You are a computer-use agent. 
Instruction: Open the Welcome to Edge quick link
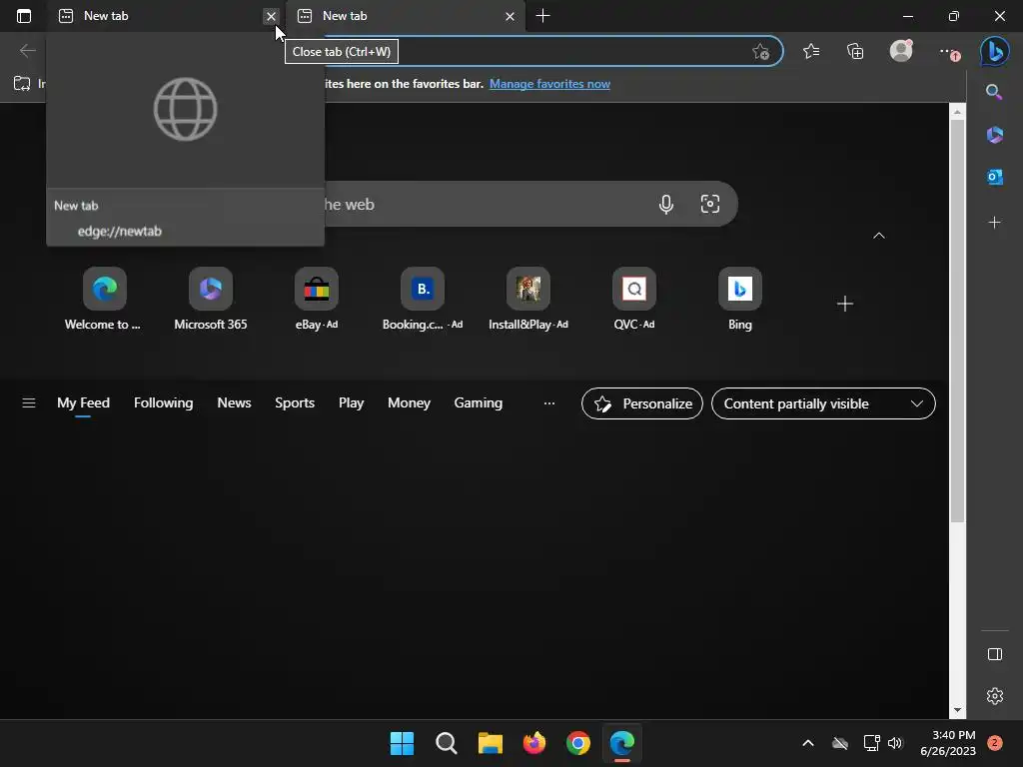(104, 299)
